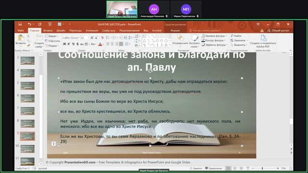Switch to Format (Формат) tab
The height and width of the screenshot is (173, 308).
point(175,30)
